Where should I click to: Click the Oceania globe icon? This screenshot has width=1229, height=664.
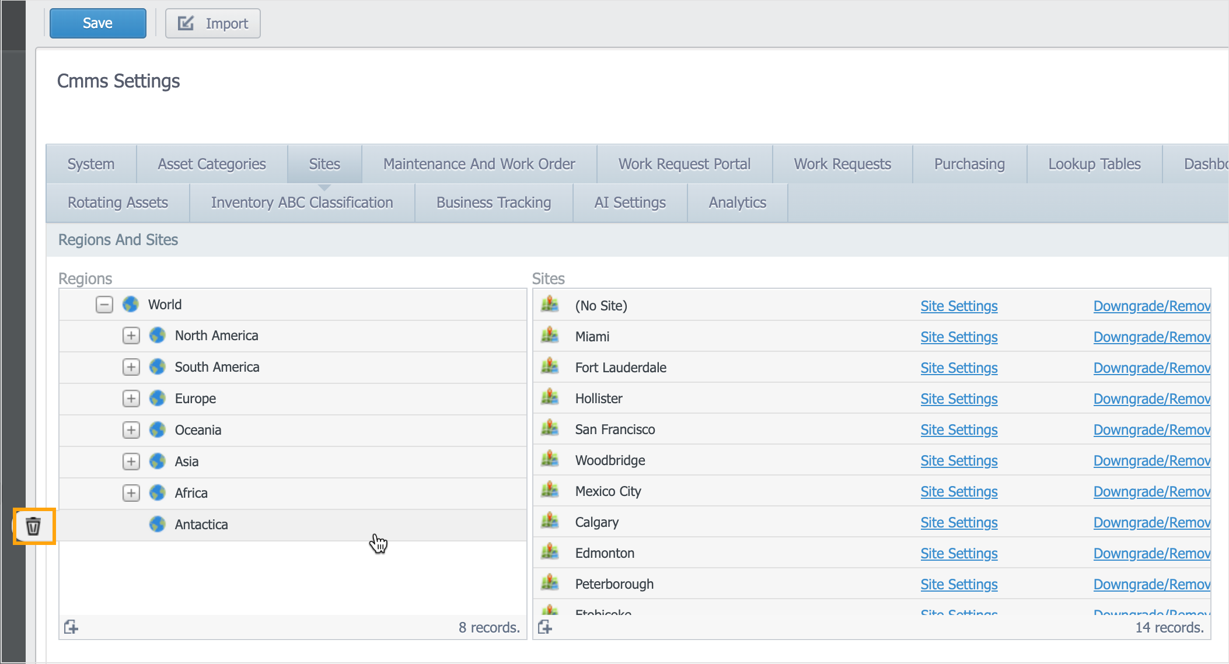click(158, 430)
